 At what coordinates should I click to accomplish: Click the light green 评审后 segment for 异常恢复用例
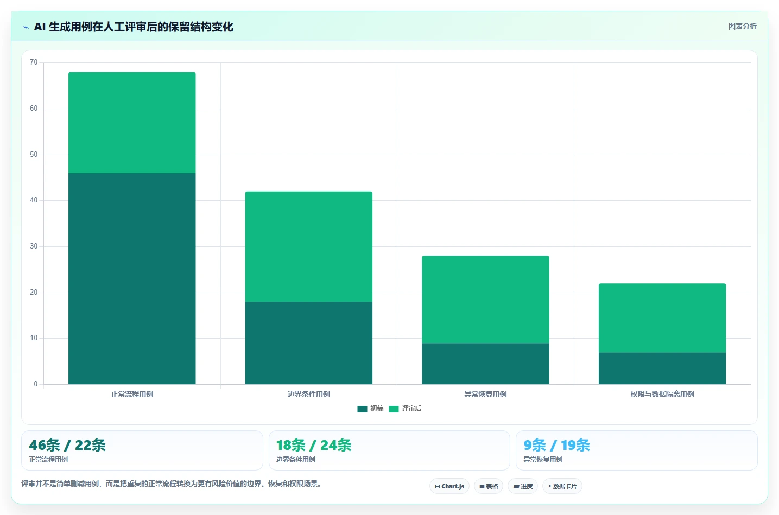click(x=485, y=300)
